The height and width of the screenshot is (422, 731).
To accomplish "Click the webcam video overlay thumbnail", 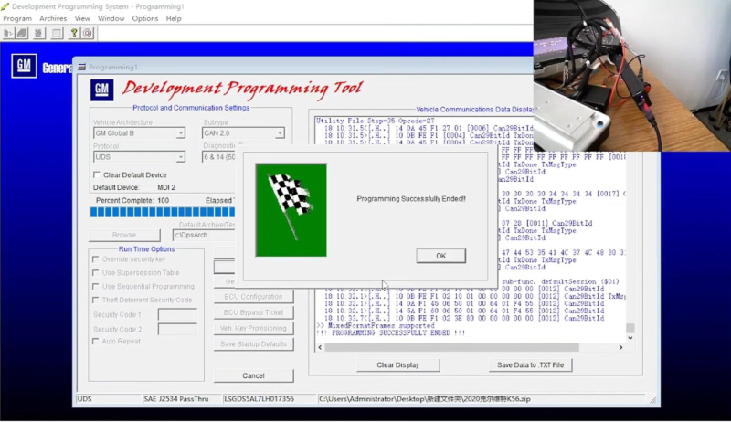I will [x=632, y=76].
